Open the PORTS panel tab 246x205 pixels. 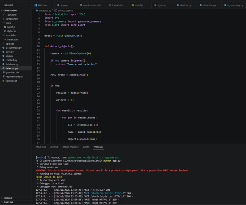point(86,147)
